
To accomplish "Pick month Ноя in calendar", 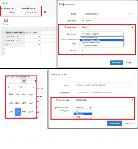I will pos(24,112).
